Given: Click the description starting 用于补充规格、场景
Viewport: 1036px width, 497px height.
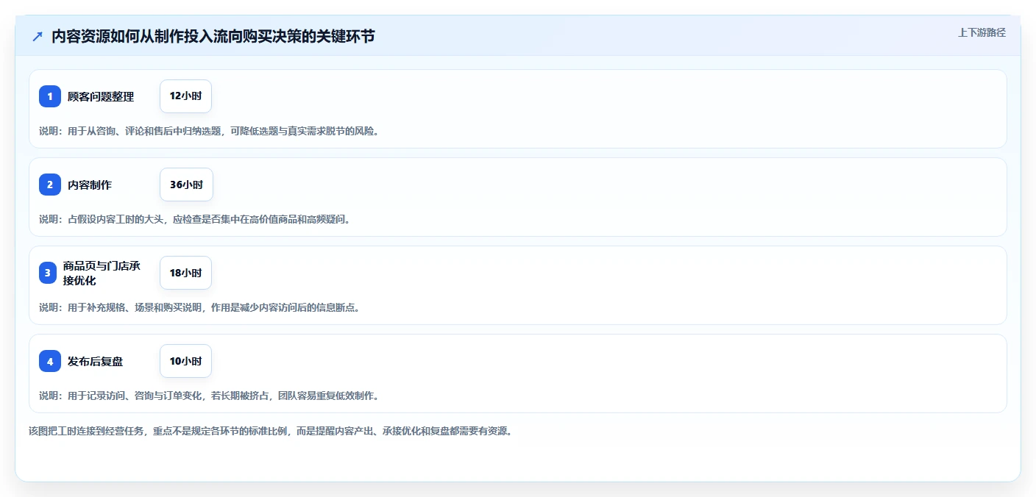Looking at the screenshot, I should pyautogui.click(x=199, y=307).
